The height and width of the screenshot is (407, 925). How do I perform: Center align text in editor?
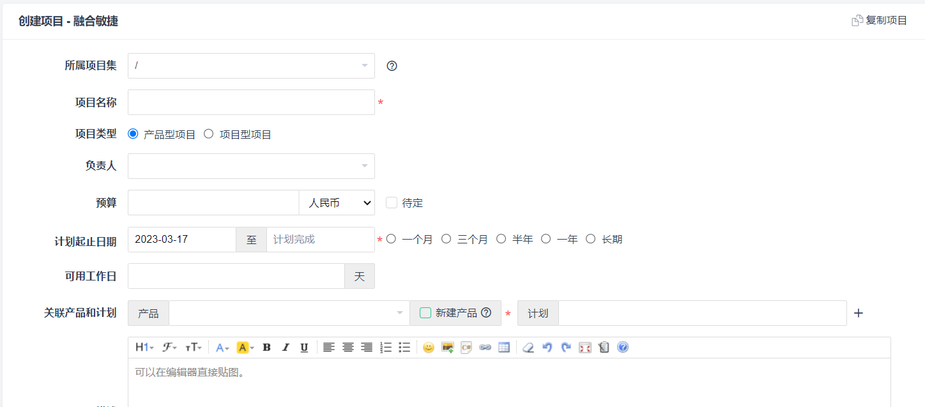tap(348, 348)
